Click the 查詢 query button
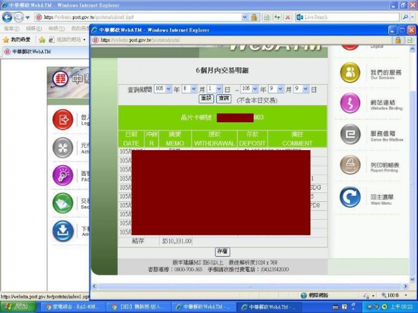418x313 pixels. 224,99
